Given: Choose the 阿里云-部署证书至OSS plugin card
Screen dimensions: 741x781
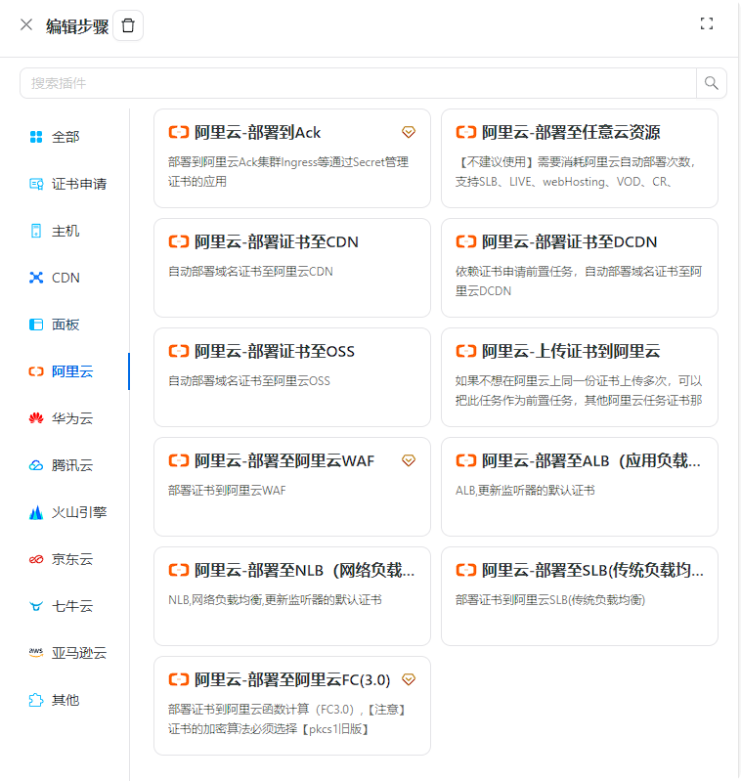Looking at the screenshot, I should [x=292, y=377].
